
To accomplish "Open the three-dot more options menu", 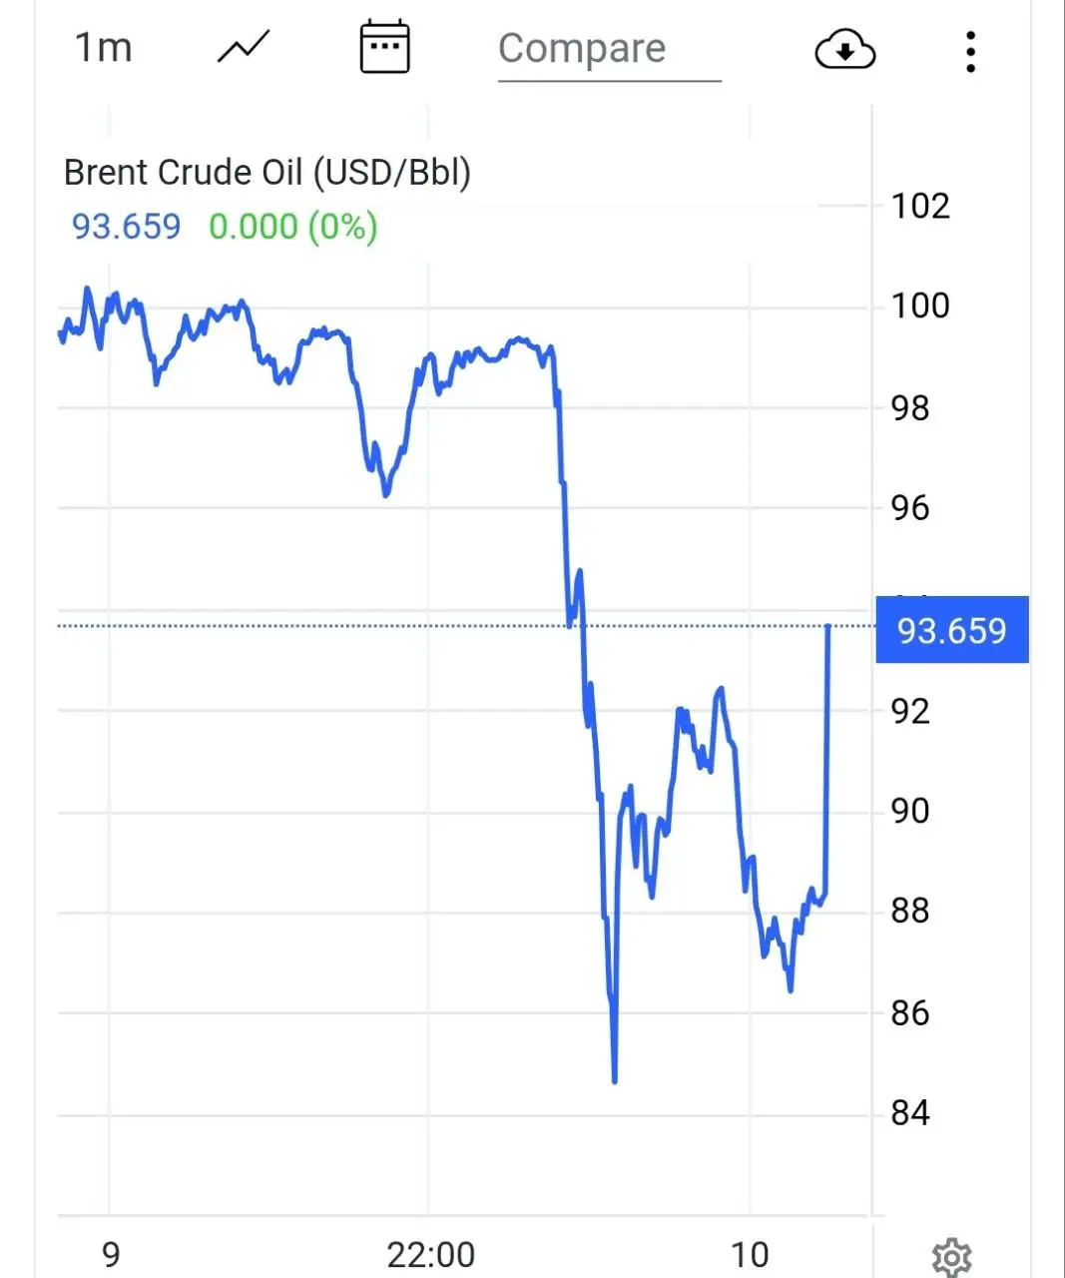I will pos(970,51).
